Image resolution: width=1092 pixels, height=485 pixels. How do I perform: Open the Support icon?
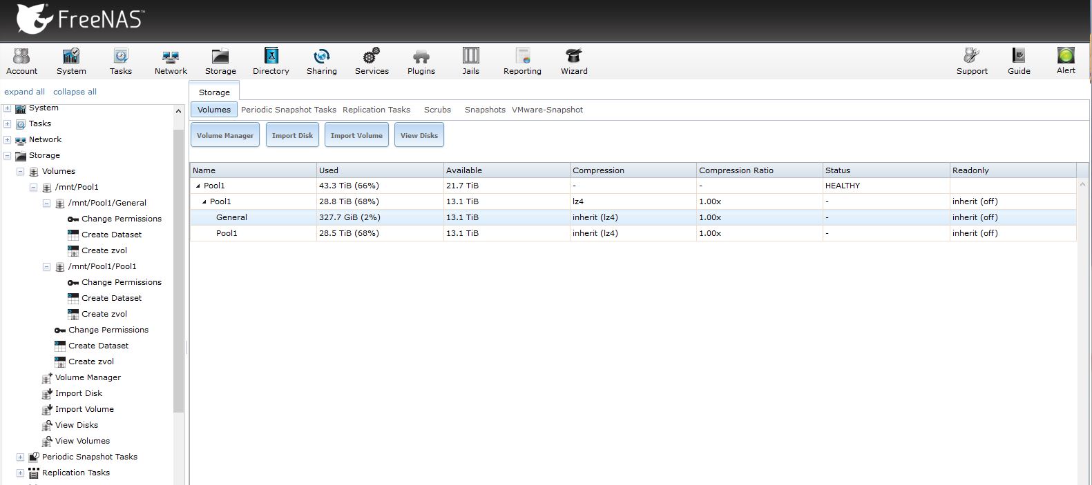tap(972, 61)
